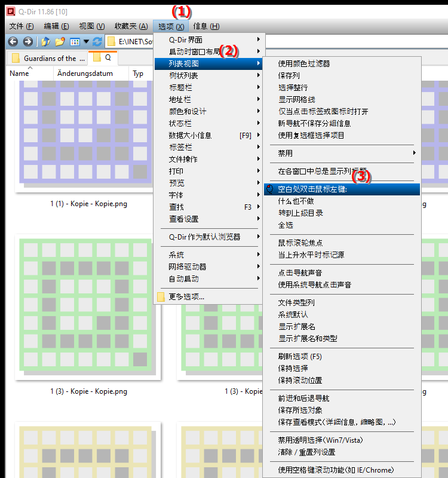Click the new folder star icon
This screenshot has height=478, width=448.
(60, 41)
